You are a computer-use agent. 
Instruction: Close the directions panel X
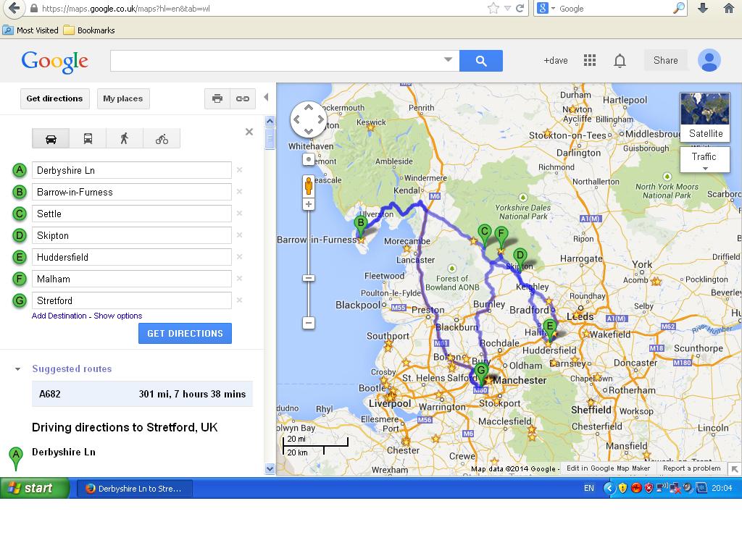[x=249, y=132]
